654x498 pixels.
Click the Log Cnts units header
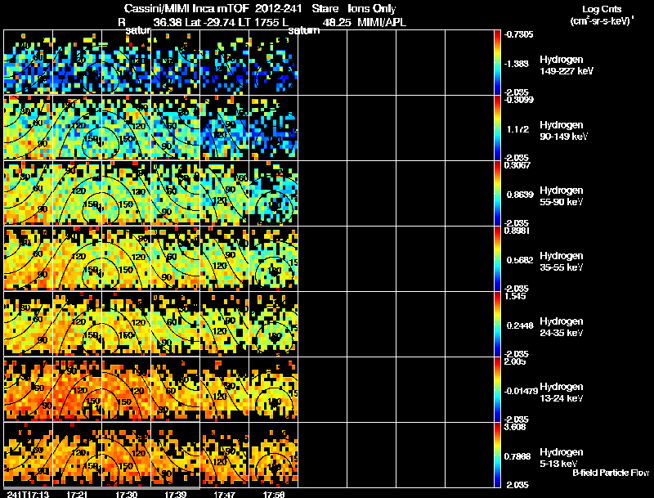[602, 16]
